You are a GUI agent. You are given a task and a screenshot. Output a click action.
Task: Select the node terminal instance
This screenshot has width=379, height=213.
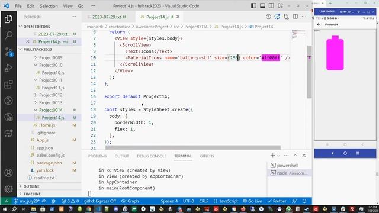point(289,173)
